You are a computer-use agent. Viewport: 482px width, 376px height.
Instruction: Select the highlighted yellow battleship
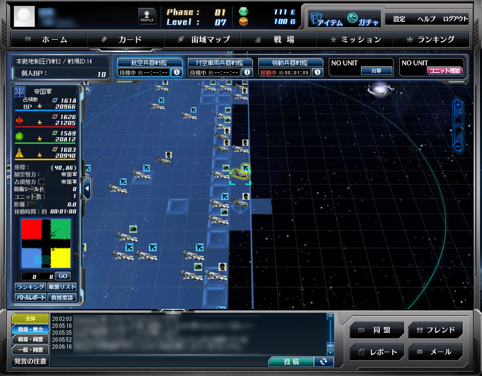[x=240, y=174]
